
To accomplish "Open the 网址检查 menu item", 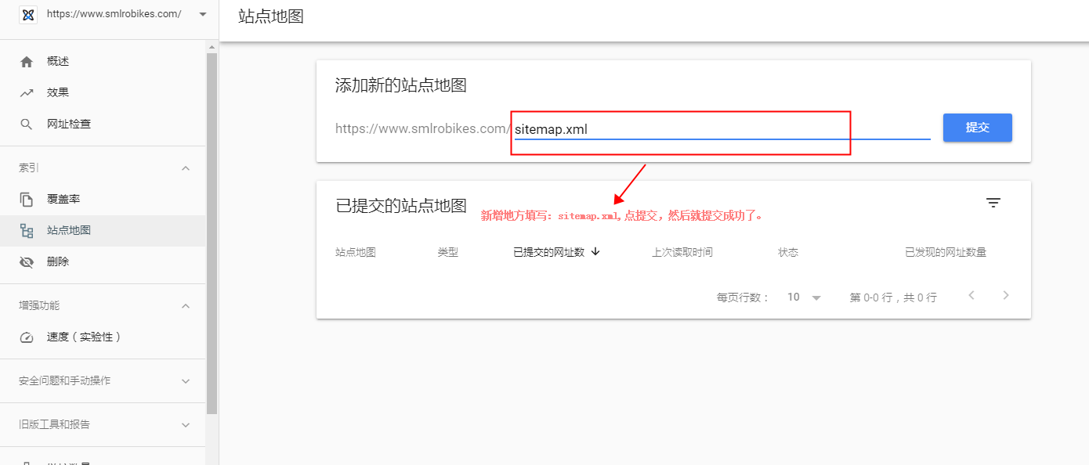I will coord(69,124).
